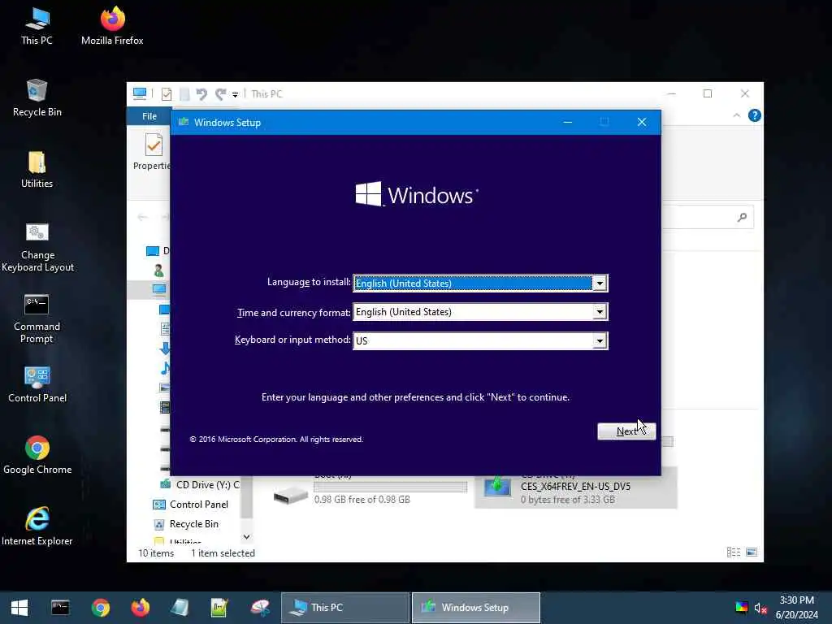
Task: Open Help in the This PC window
Action: pos(754,115)
